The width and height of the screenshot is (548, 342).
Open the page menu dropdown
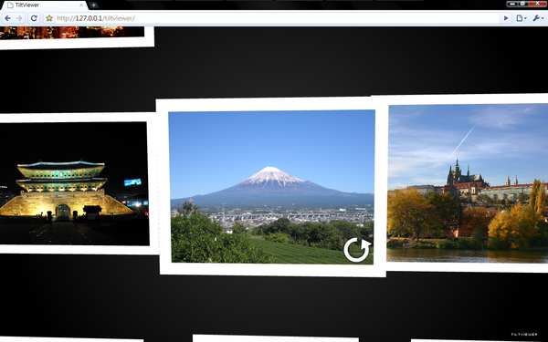(522, 18)
